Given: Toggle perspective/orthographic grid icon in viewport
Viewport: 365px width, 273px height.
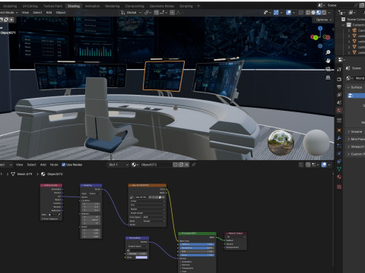Looking at the screenshot, I should pyautogui.click(x=328, y=77).
